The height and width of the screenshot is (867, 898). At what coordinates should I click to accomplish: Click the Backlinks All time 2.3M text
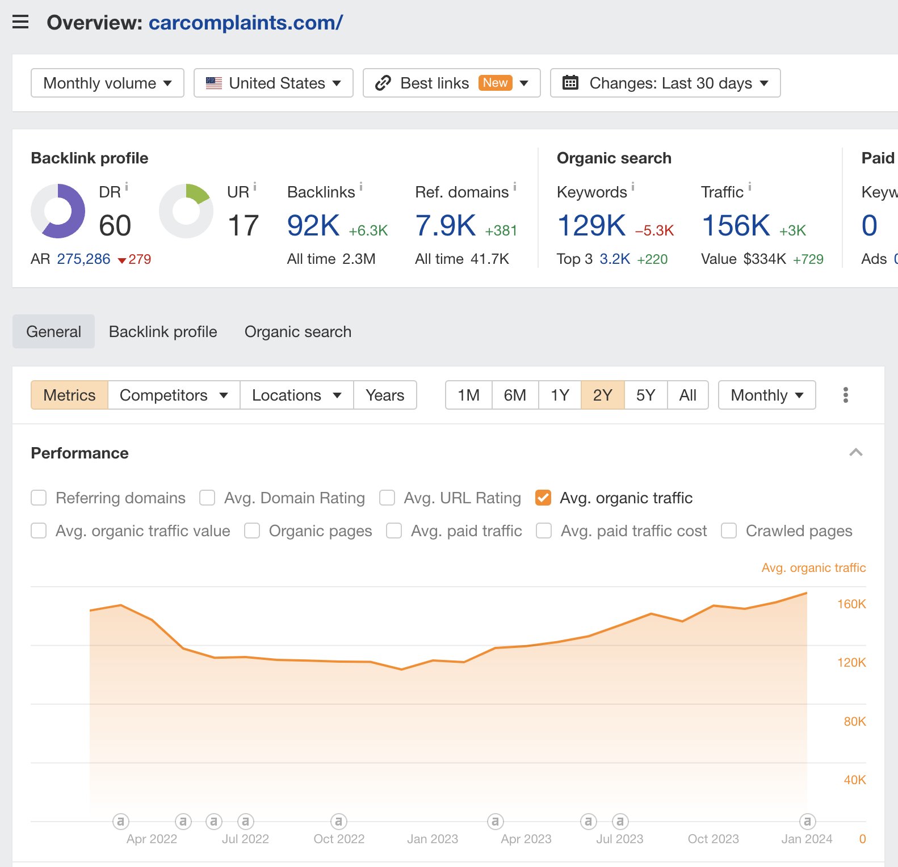(331, 259)
